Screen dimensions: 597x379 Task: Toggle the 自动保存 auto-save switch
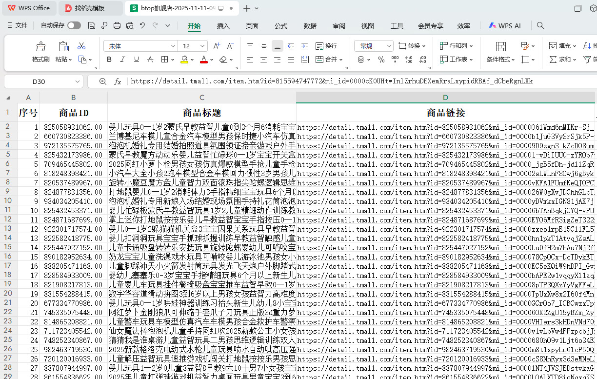click(x=74, y=26)
